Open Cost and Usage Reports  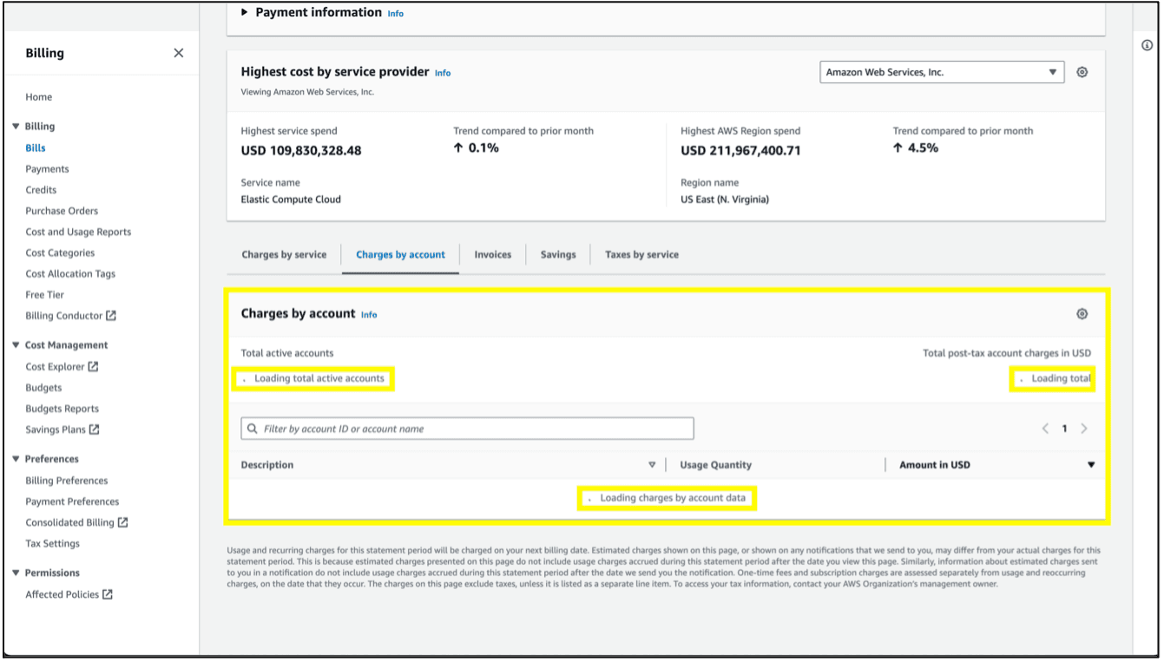tap(78, 232)
